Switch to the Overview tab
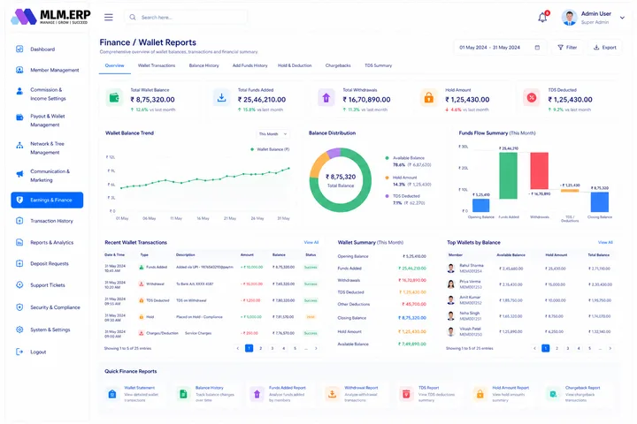The image size is (637, 424). [114, 65]
